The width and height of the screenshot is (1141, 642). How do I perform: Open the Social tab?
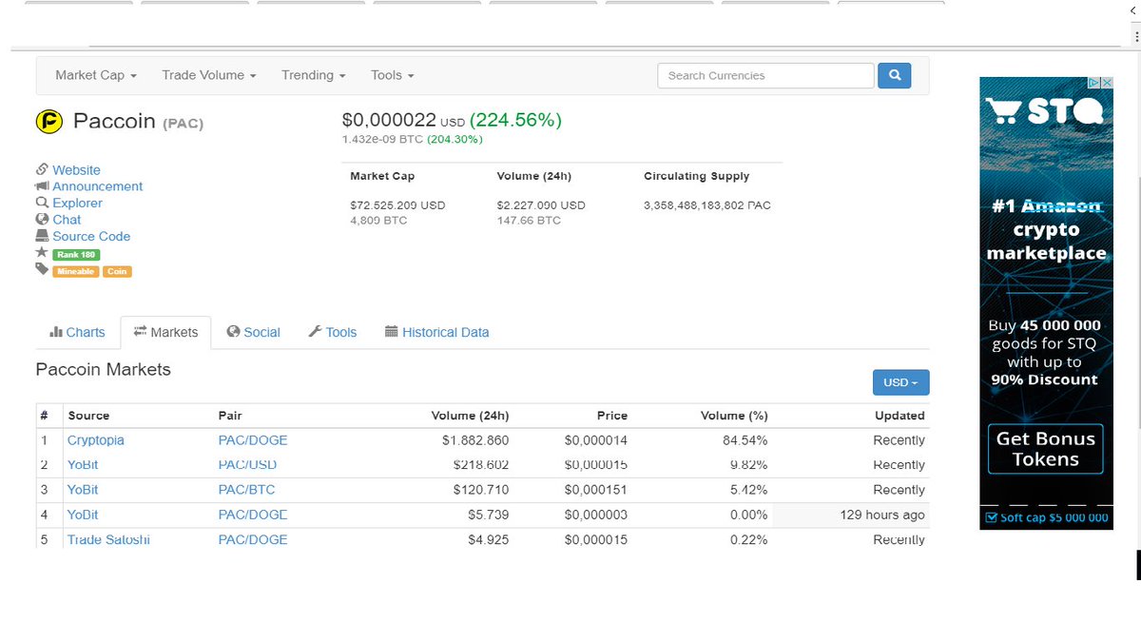point(254,332)
